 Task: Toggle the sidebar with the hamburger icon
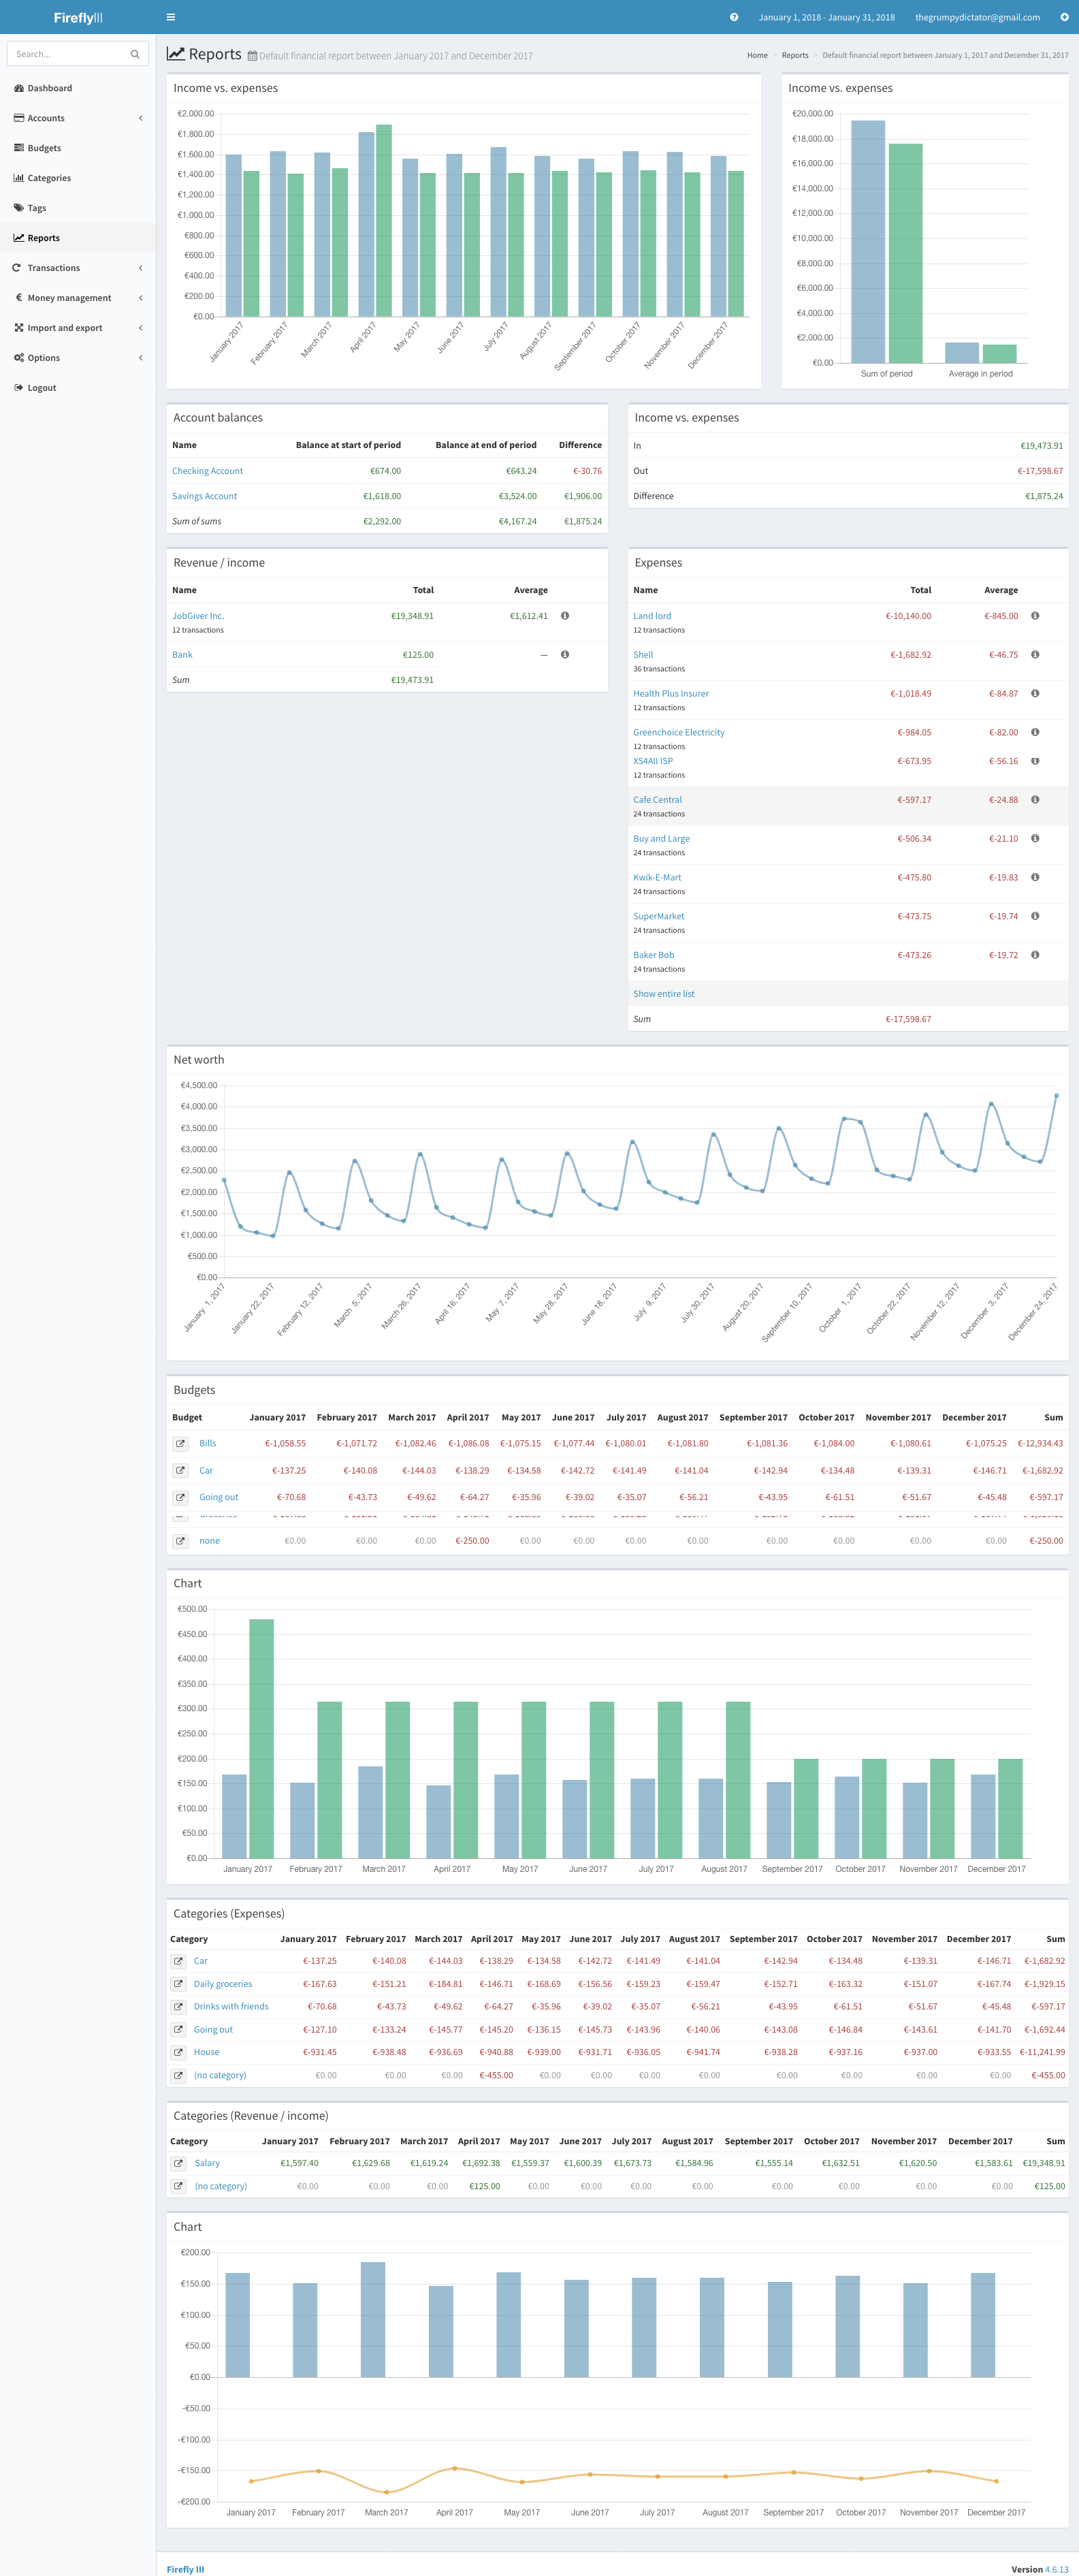tap(171, 17)
